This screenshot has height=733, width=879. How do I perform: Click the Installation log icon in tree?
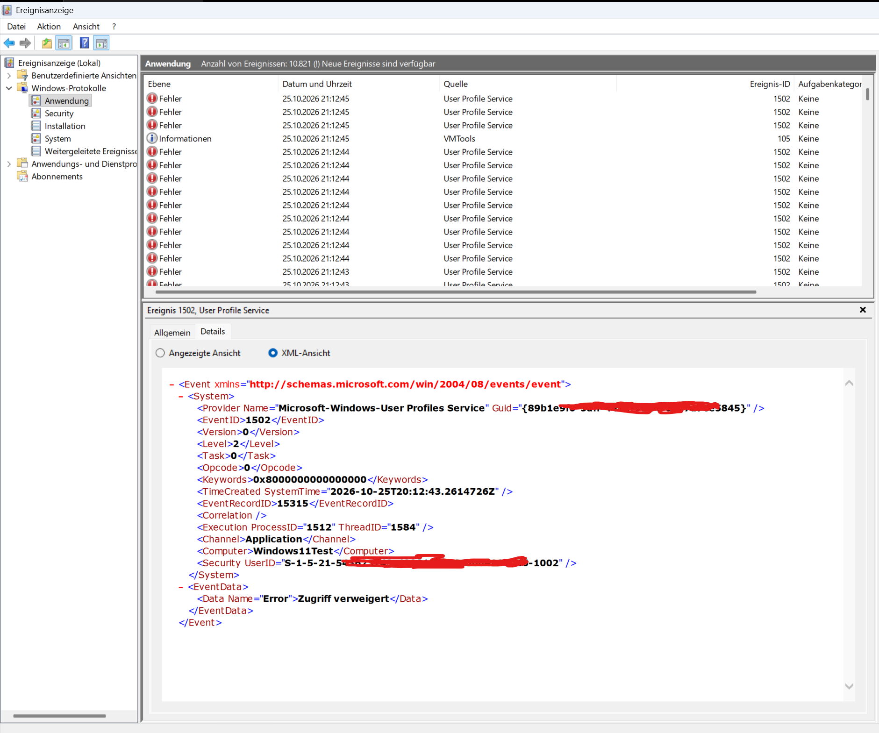(36, 126)
